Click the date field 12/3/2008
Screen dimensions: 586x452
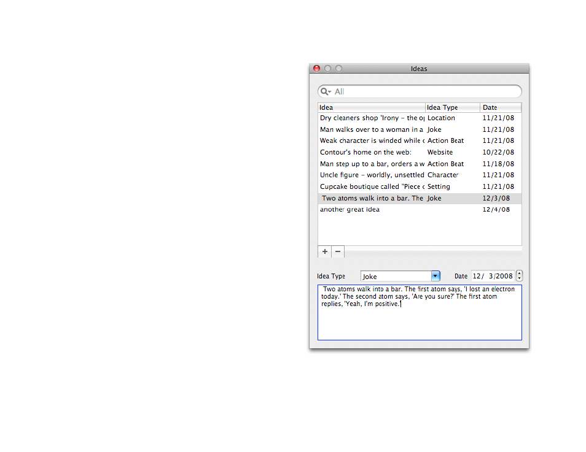(x=493, y=276)
